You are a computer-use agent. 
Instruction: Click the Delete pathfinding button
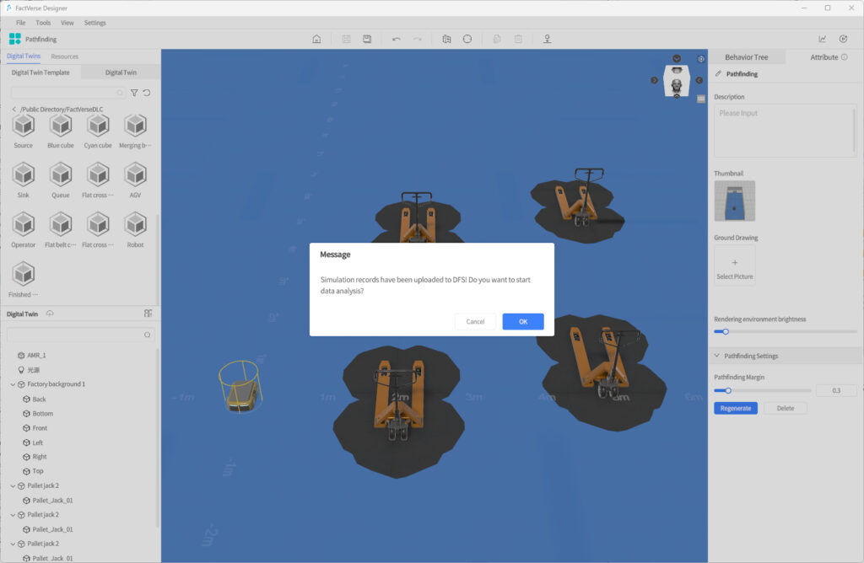point(786,409)
